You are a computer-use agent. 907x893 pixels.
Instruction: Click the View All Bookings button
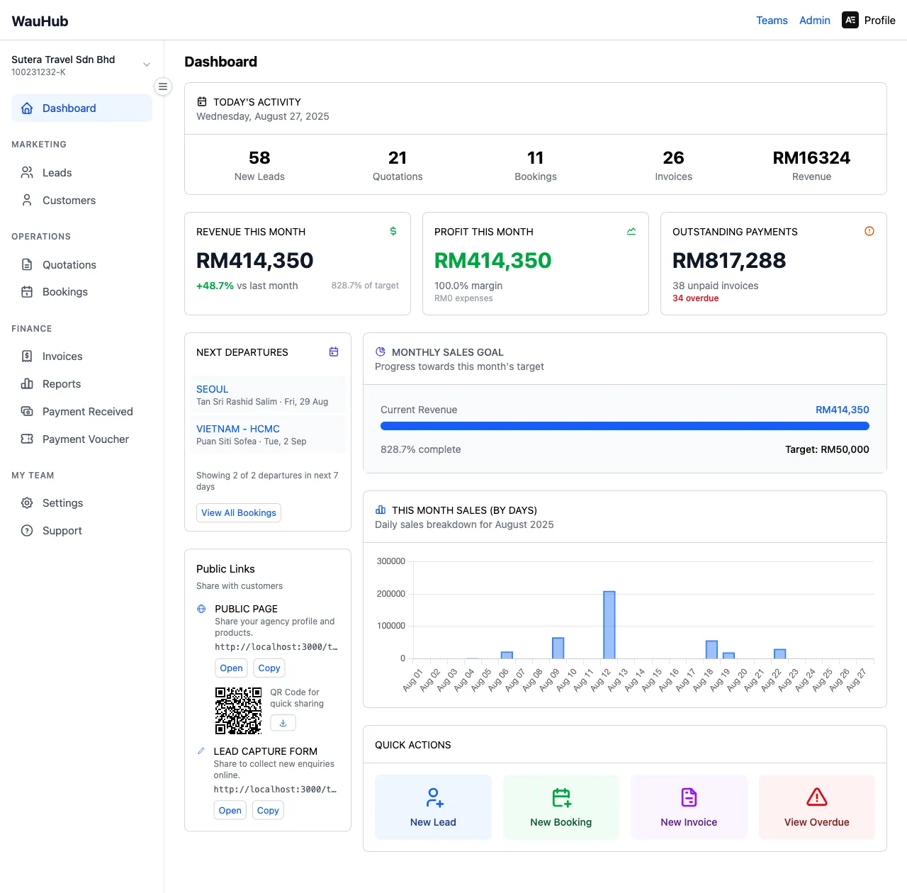(x=238, y=512)
